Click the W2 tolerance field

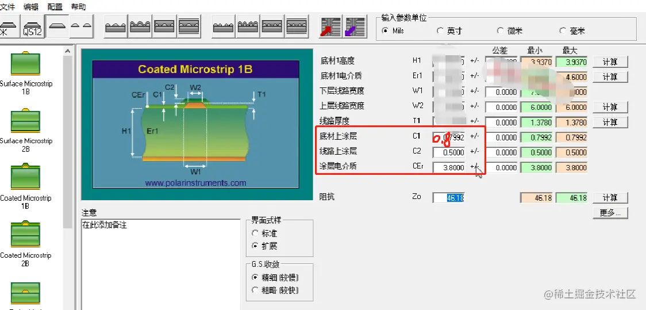[x=501, y=107]
